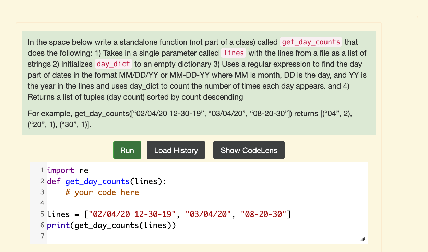Click Show CodeLens button
The image size is (428, 252).
pyautogui.click(x=249, y=150)
